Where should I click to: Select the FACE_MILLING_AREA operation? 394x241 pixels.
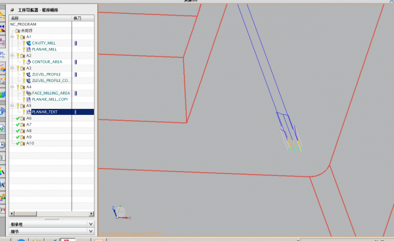[51, 93]
